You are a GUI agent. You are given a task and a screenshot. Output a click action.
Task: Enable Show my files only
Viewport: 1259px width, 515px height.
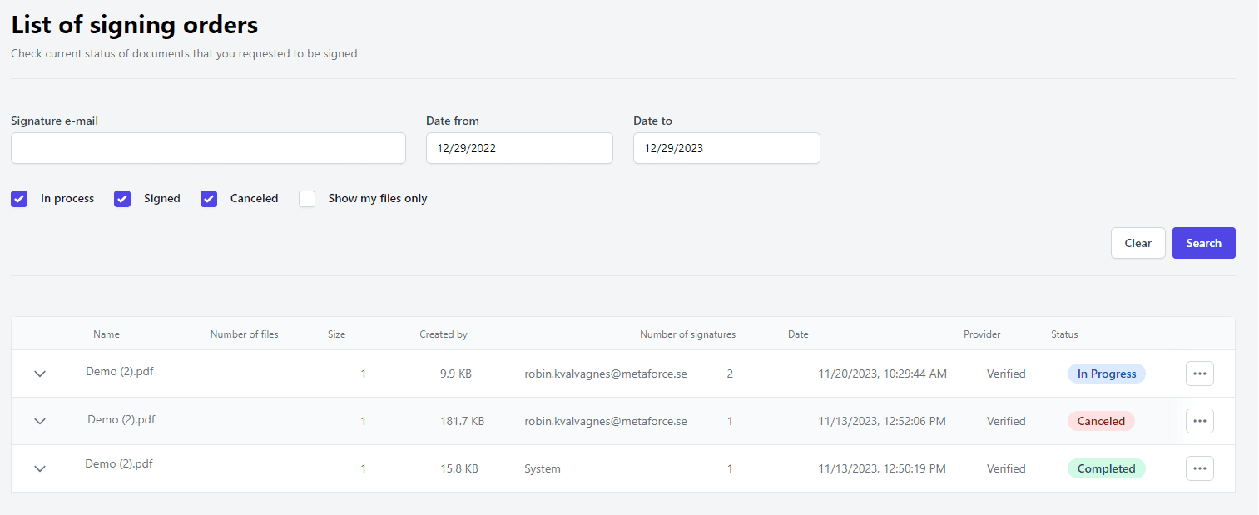coord(307,199)
